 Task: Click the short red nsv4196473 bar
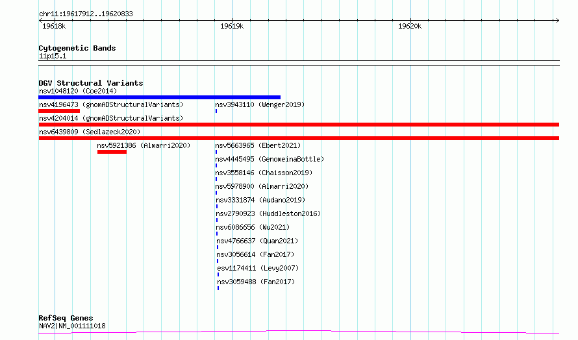[x=59, y=111]
